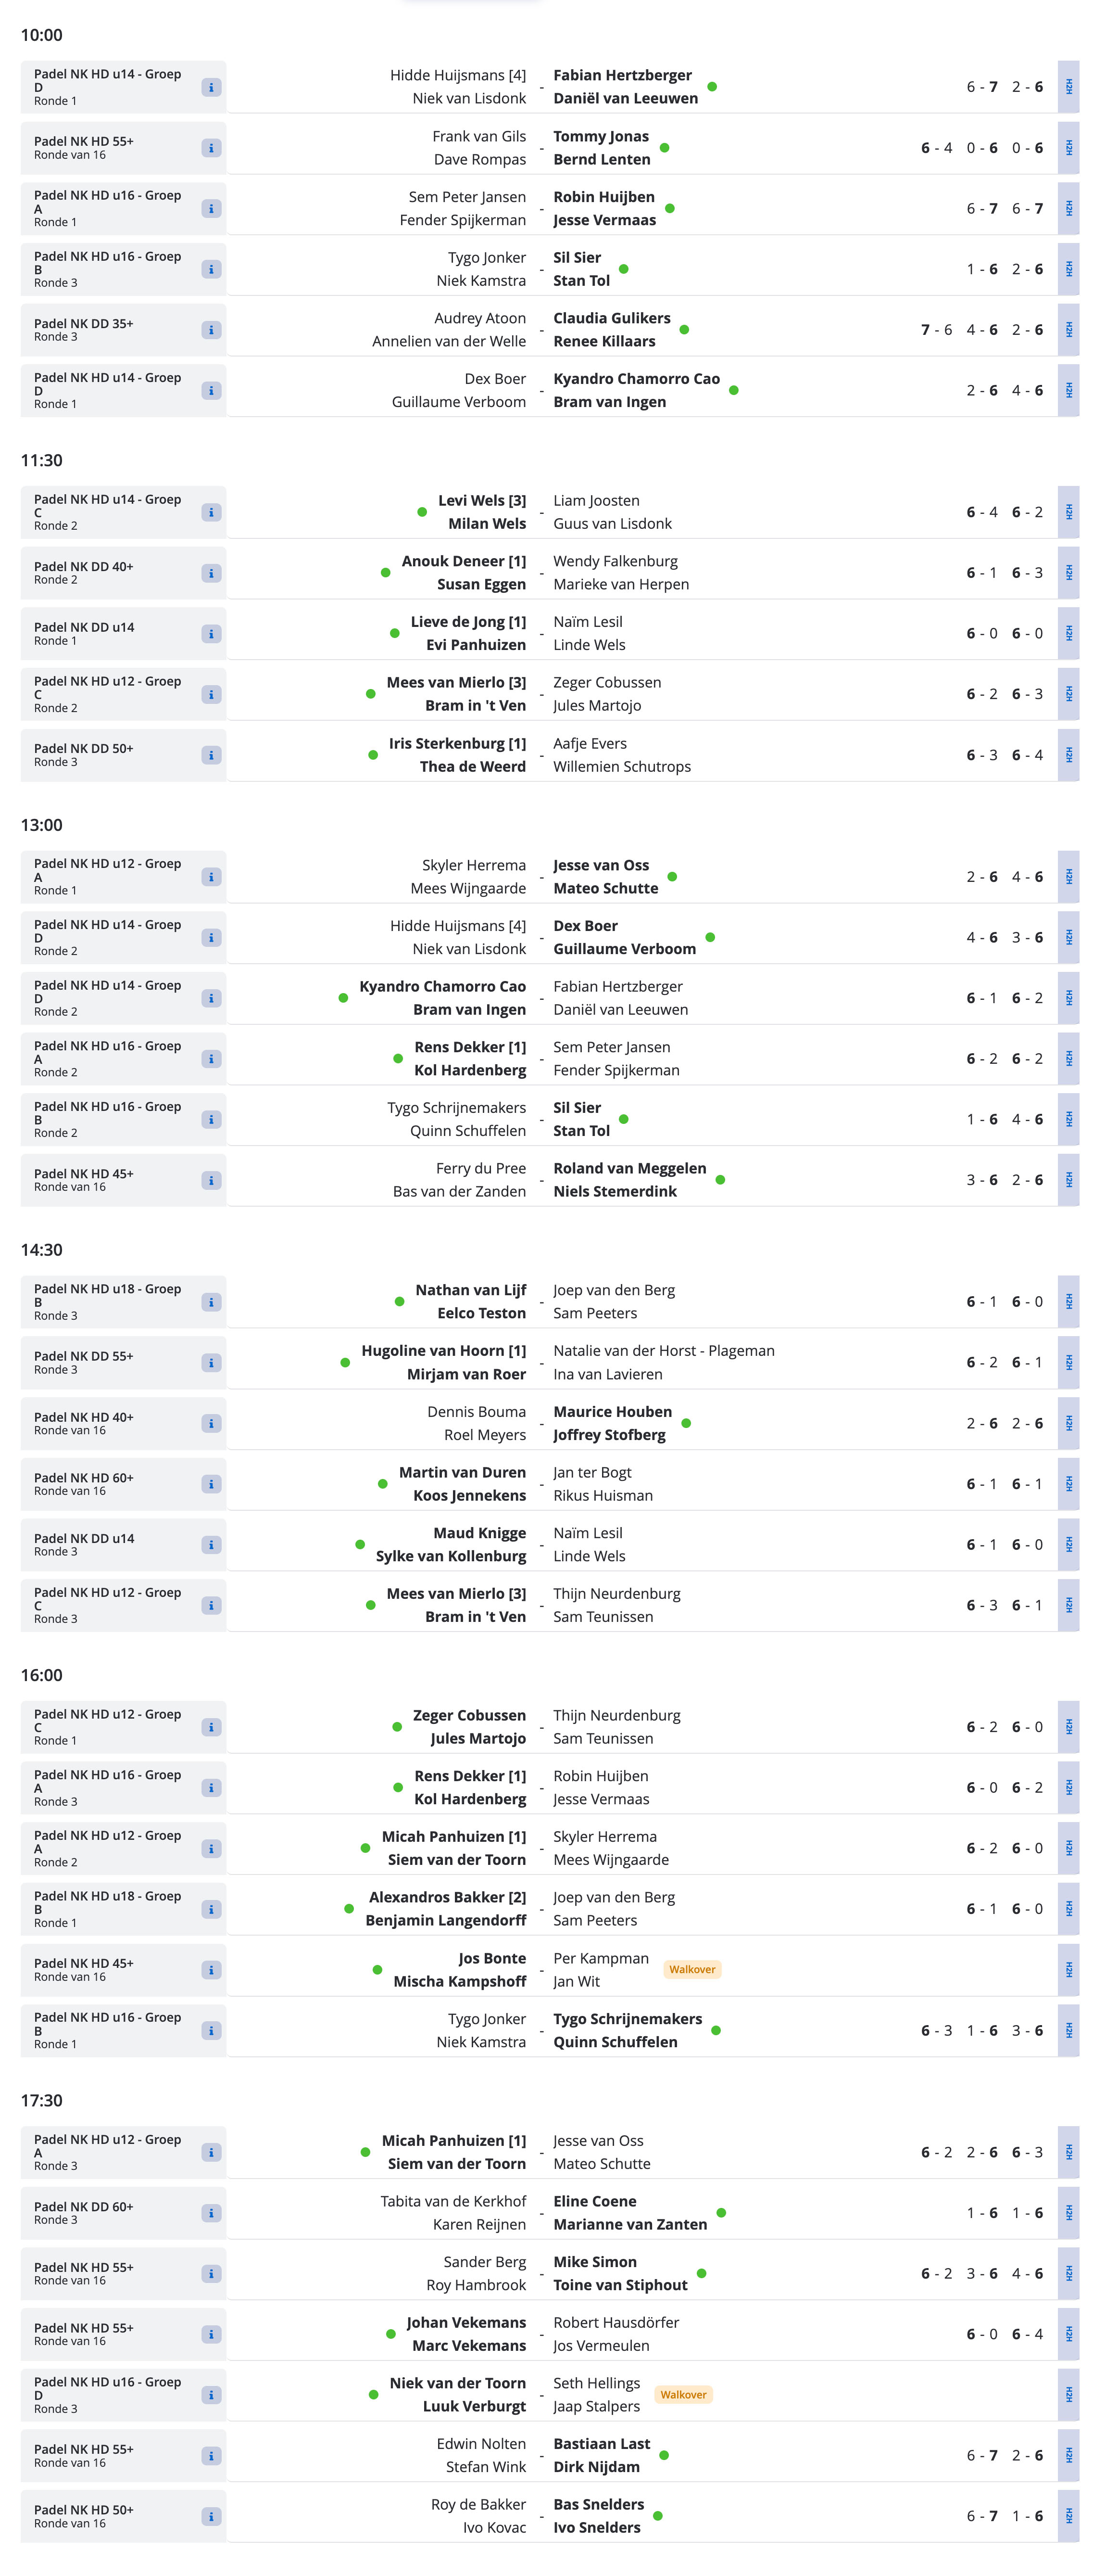Click info icon on Padel NK DD 35+ row
This screenshot has height=2576, width=1106.
pyautogui.click(x=211, y=330)
